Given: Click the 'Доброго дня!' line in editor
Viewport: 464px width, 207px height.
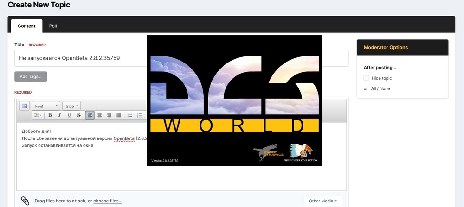Looking at the screenshot, I should (36, 131).
